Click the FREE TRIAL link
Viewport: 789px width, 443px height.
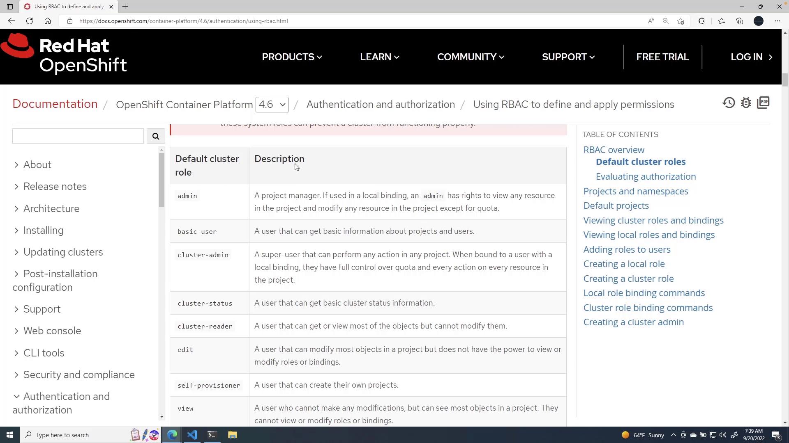(x=663, y=57)
